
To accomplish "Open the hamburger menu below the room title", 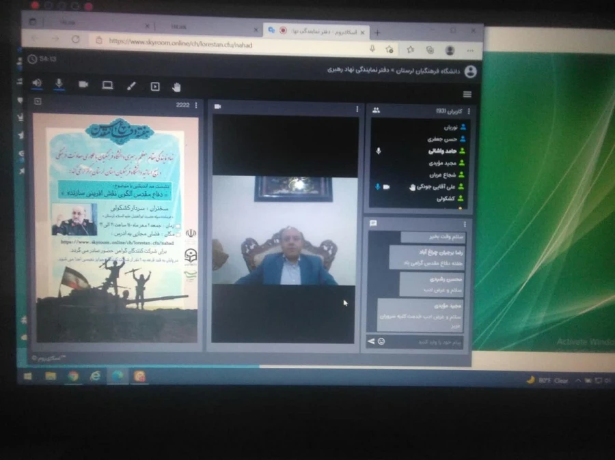I will tap(467, 94).
